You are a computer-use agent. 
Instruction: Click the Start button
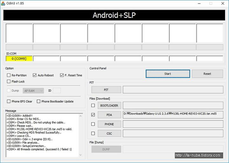coord(168,74)
